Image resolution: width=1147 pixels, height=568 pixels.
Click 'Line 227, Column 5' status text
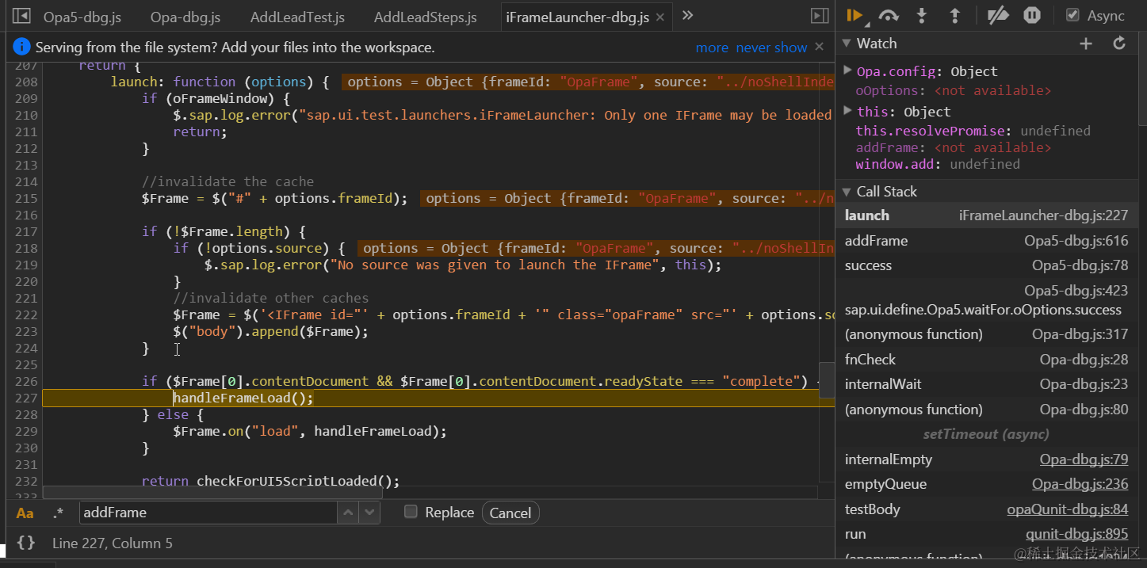(113, 543)
